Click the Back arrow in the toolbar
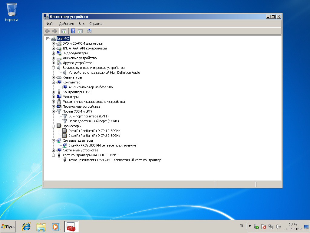This screenshot has height=233, width=310. pos(48,31)
